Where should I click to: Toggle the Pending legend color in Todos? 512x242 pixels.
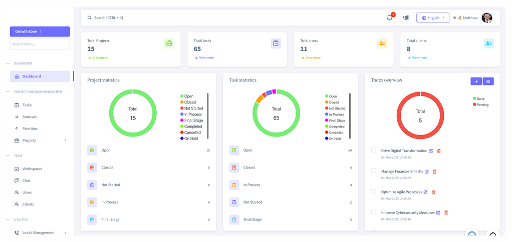(474, 104)
